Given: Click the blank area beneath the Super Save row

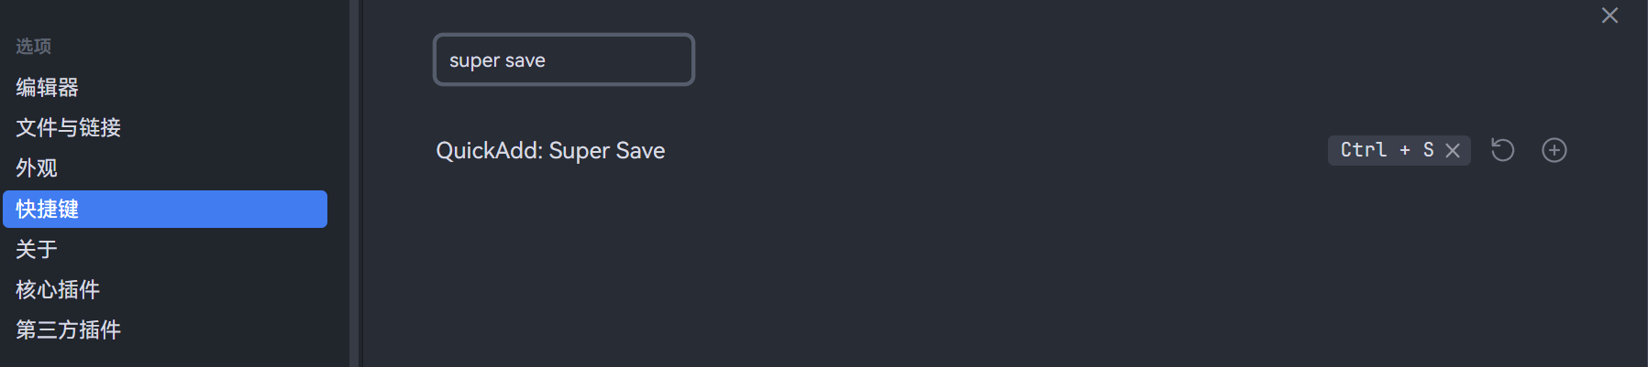Looking at the screenshot, I should [917, 275].
